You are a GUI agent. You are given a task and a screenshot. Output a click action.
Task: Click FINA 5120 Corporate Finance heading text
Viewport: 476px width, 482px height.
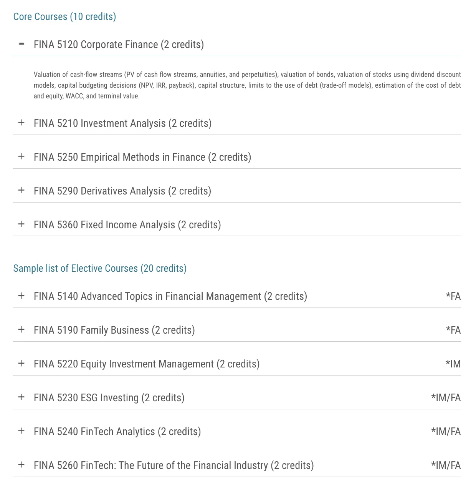[119, 45]
